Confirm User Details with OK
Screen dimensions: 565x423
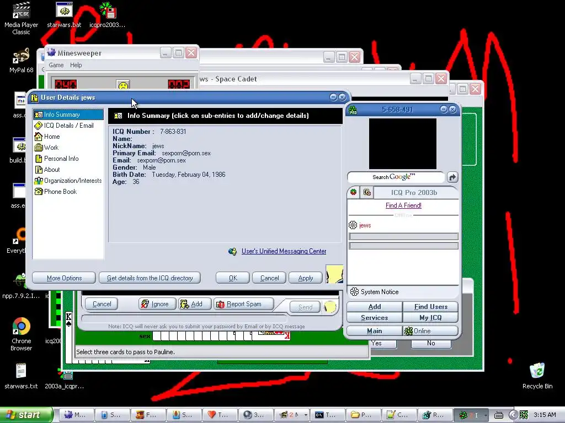233,278
